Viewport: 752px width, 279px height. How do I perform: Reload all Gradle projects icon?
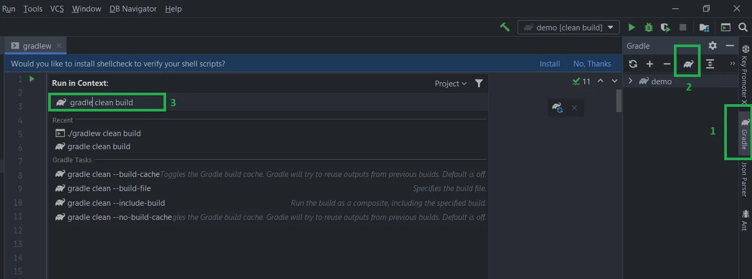point(633,64)
